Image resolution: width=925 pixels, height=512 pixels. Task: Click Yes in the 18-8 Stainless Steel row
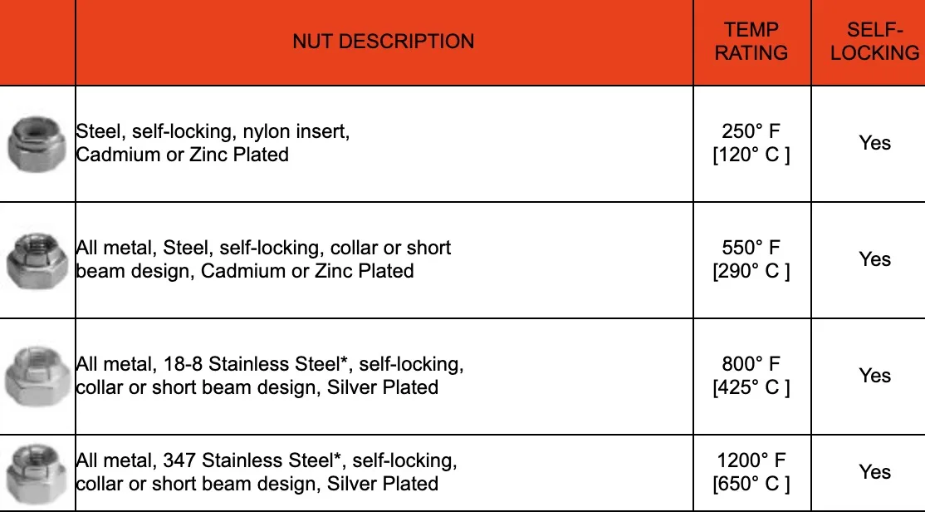874,376
